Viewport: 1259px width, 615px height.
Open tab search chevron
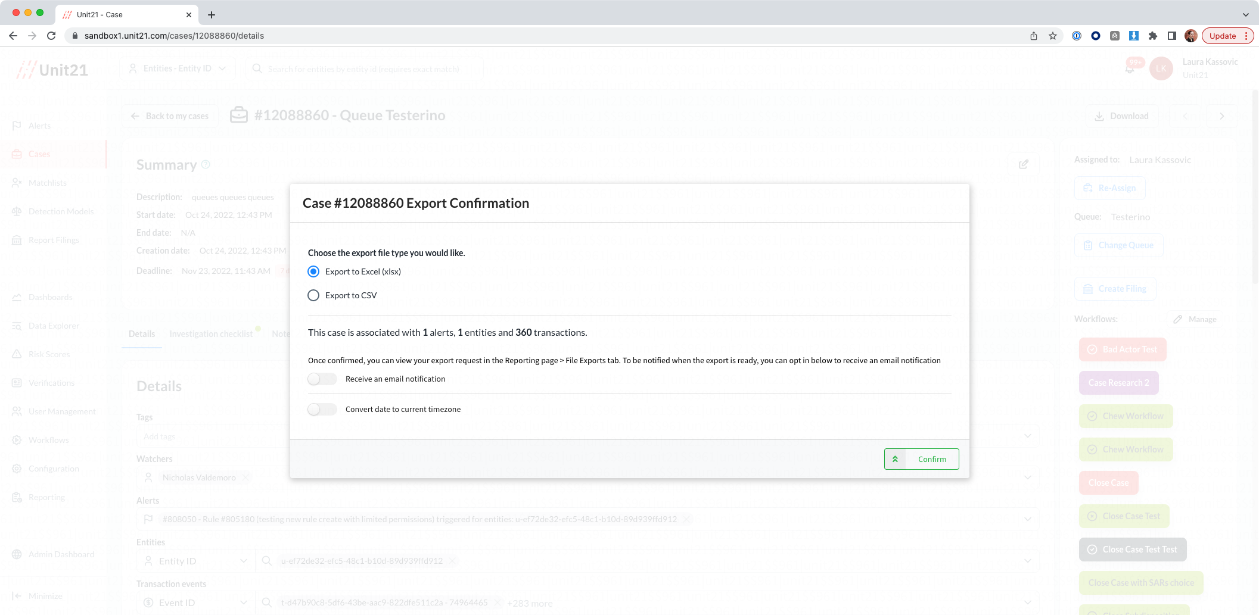[x=1245, y=15]
